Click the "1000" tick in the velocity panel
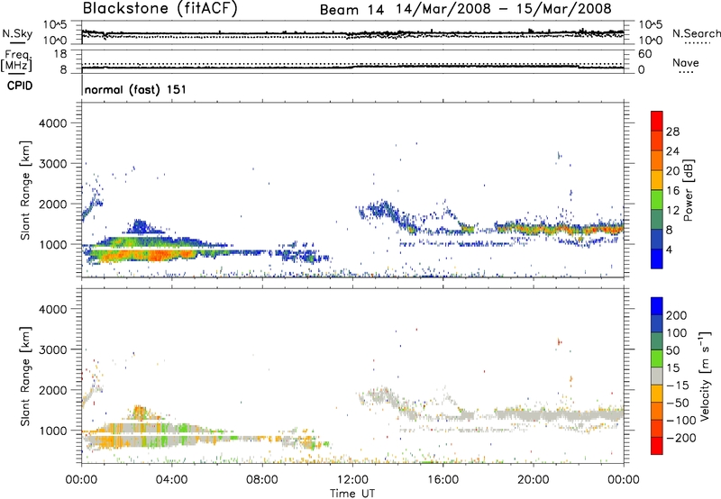Screen dimensions: 721x499 [53, 431]
